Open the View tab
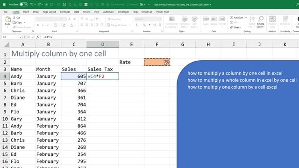Viewport: 299px width, 168px height. pyautogui.click(x=97, y=12)
